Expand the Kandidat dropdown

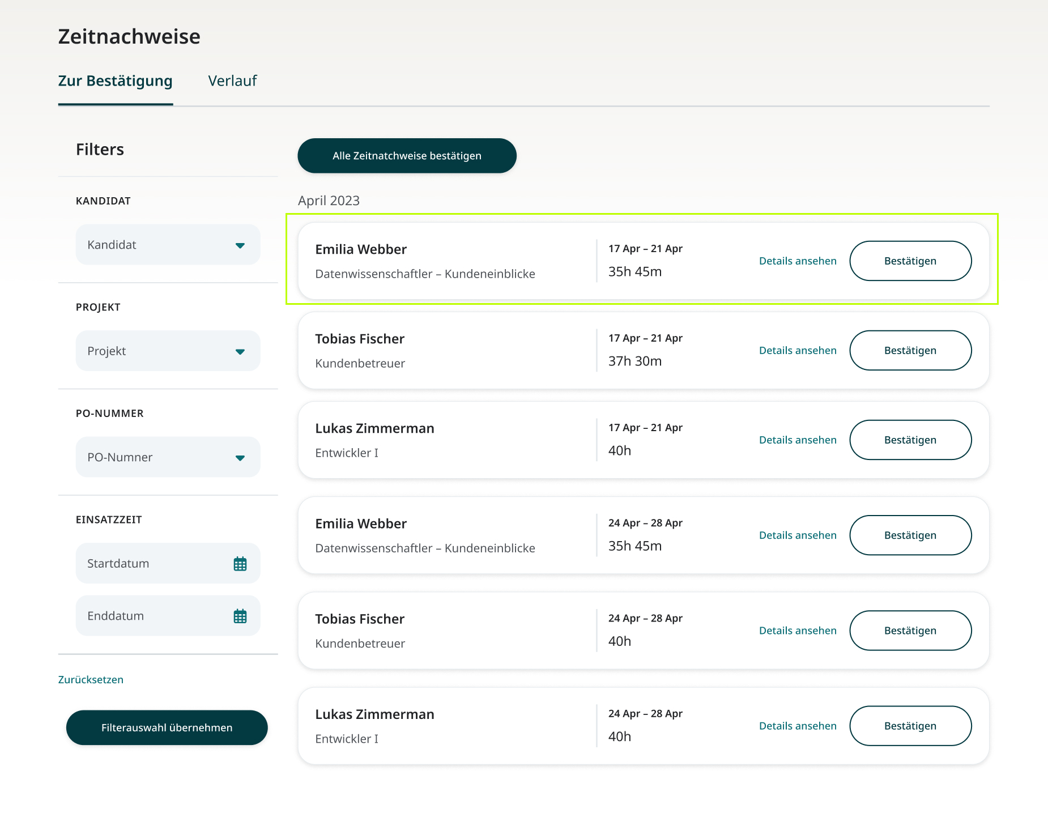click(x=240, y=245)
